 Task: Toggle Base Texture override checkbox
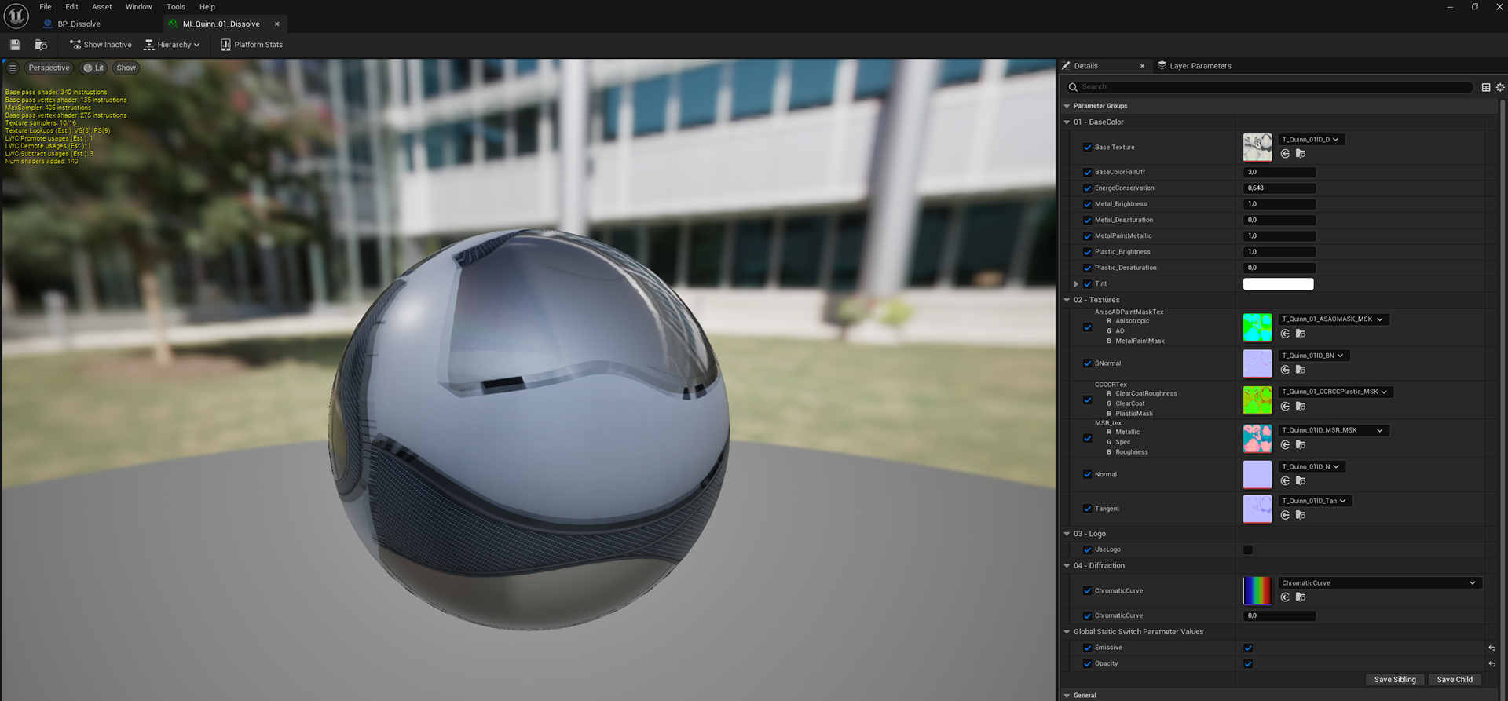pyautogui.click(x=1088, y=148)
